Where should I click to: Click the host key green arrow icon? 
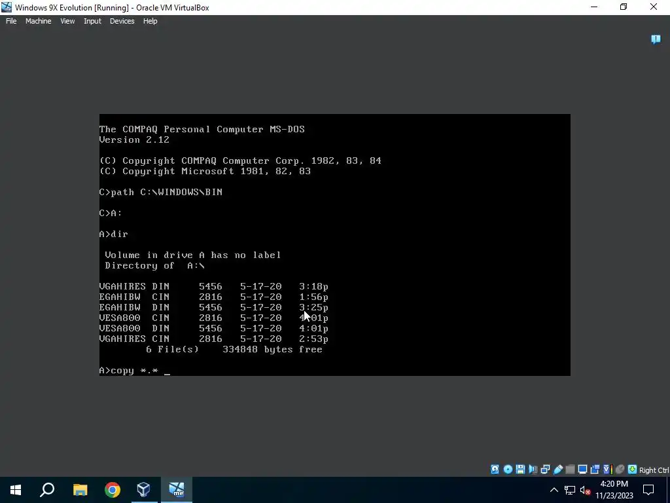[632, 469]
